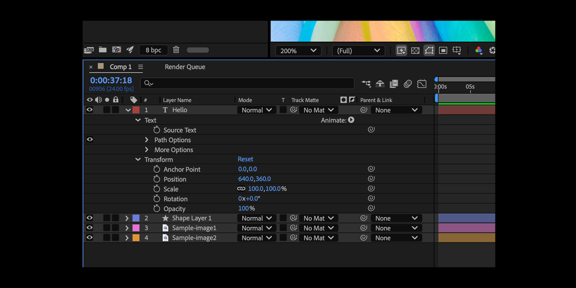
Task: Toggle the Path Options visibility eye
Action: tap(89, 140)
